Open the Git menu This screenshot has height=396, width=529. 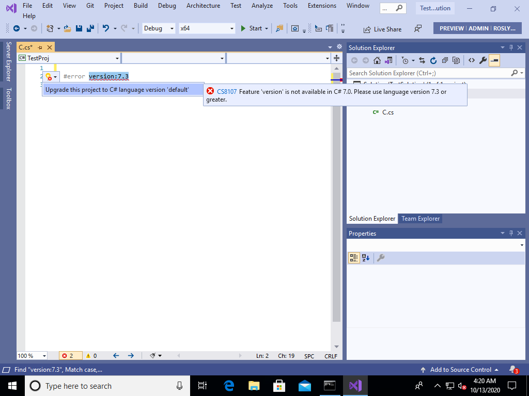pyautogui.click(x=90, y=6)
